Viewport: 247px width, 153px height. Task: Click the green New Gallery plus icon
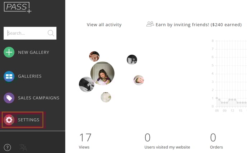pyautogui.click(x=9, y=52)
